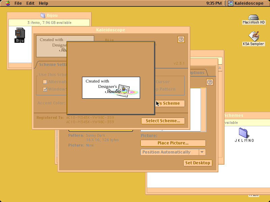Image resolution: width=270 pixels, height=202 pixels.
Task: Enable the unchecked Alternate checkbox
Action: click(45, 82)
